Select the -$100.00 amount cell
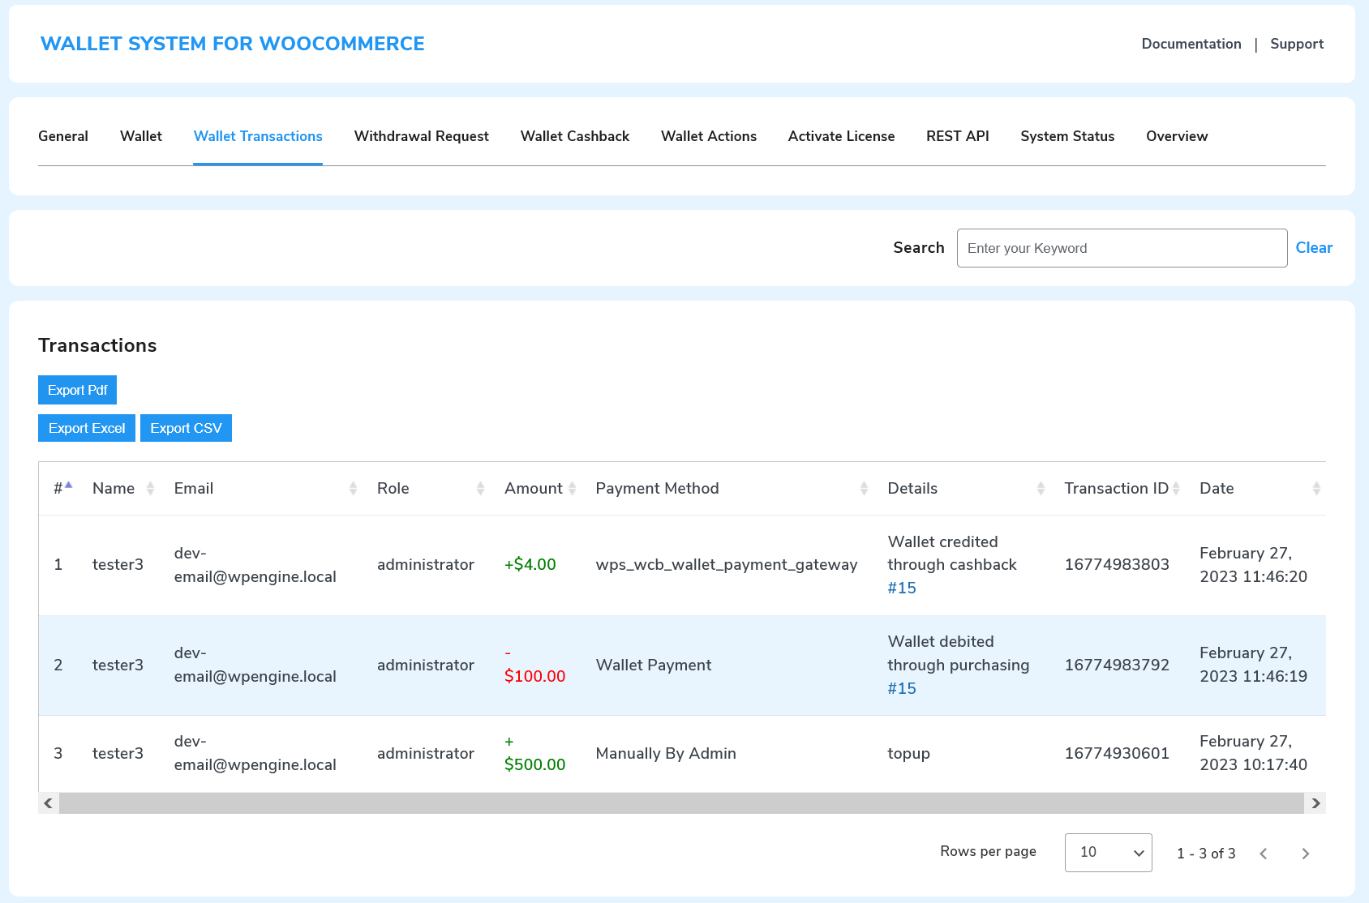This screenshot has height=903, width=1369. pos(534,665)
